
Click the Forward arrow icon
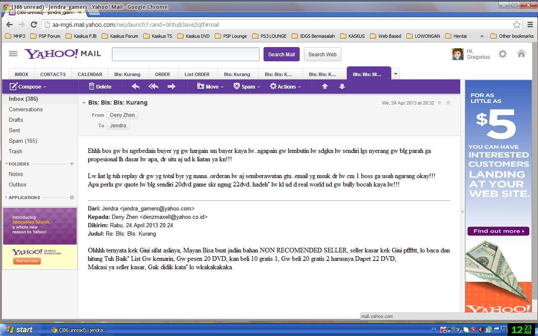tap(171, 87)
